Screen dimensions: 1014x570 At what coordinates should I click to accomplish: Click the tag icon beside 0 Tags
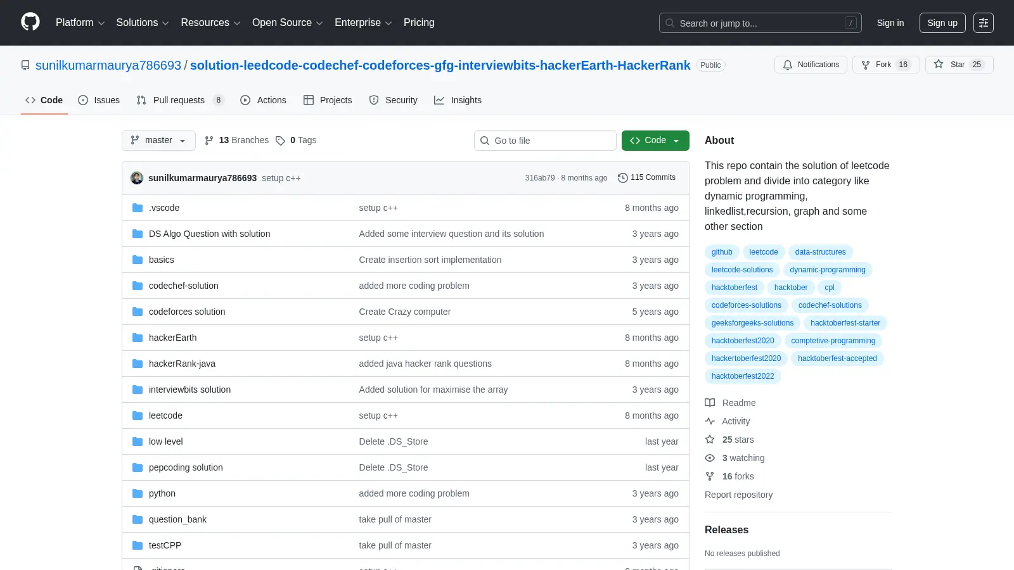tap(280, 141)
